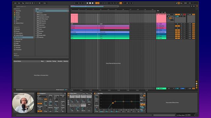Open Arpeggiator Style dropdown set to Up
Viewport: 211px width, 118px height.
click(42, 97)
